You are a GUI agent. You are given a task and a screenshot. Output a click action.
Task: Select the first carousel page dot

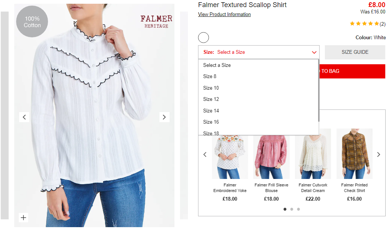click(285, 209)
